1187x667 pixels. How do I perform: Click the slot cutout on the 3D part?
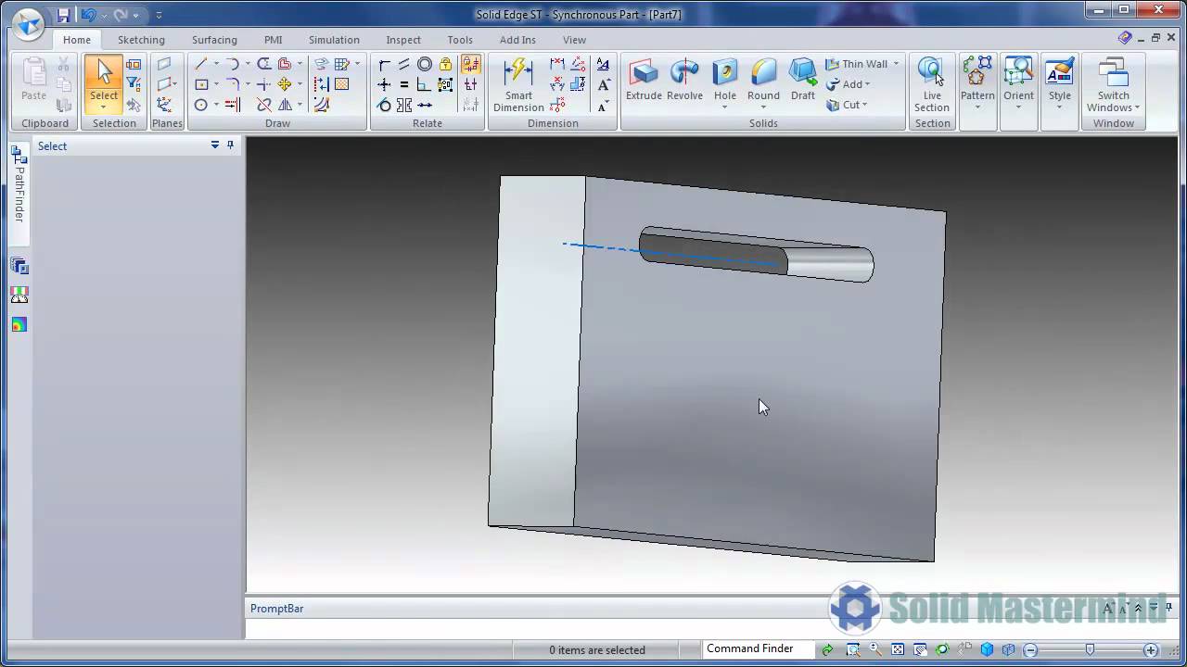(756, 255)
